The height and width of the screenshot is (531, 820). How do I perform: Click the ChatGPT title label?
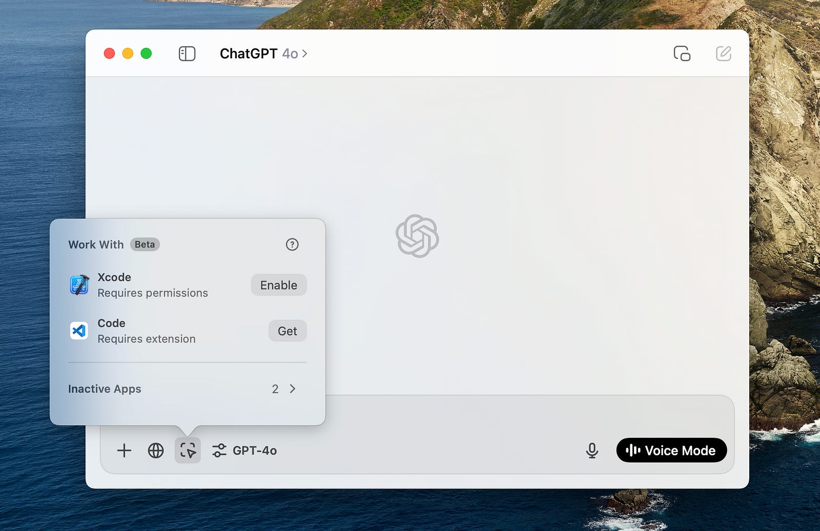click(248, 53)
